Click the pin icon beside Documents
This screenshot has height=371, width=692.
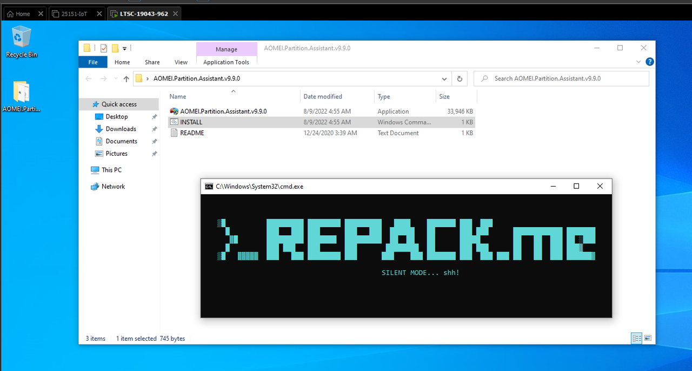pyautogui.click(x=154, y=142)
